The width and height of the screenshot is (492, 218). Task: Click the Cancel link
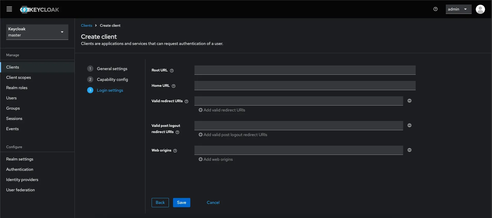click(213, 202)
